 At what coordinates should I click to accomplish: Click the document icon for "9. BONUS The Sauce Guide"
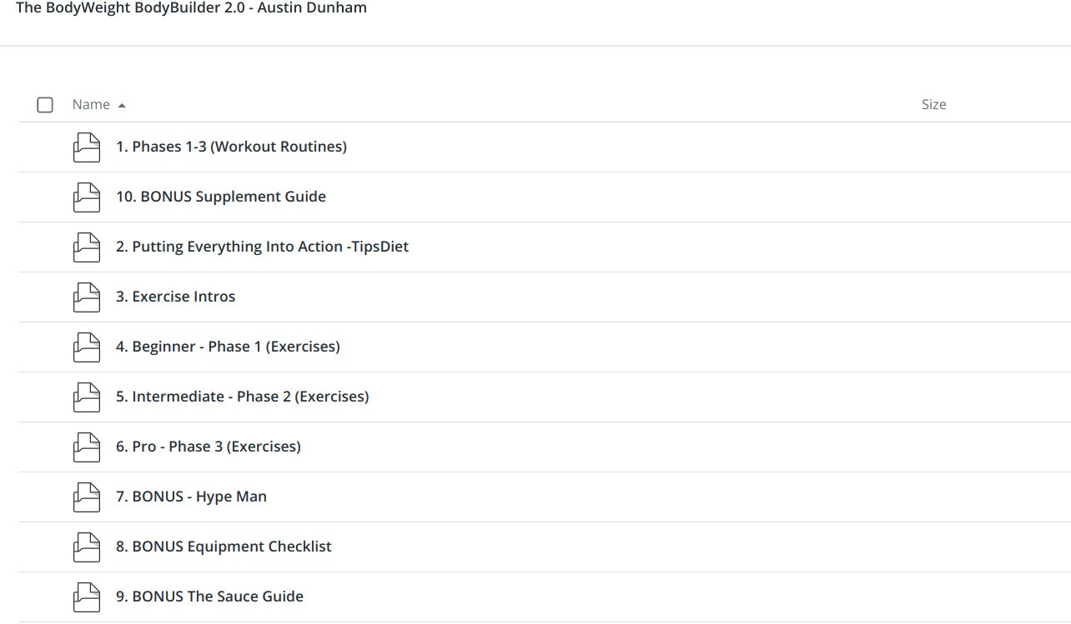86,597
